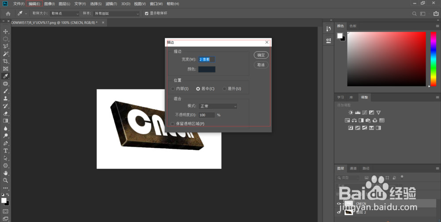441x222 pixels.
Task: Select the Move tool
Action: pyautogui.click(x=5, y=31)
